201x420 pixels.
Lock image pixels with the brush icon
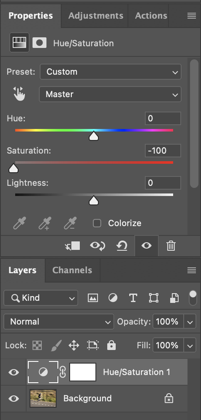(56, 345)
